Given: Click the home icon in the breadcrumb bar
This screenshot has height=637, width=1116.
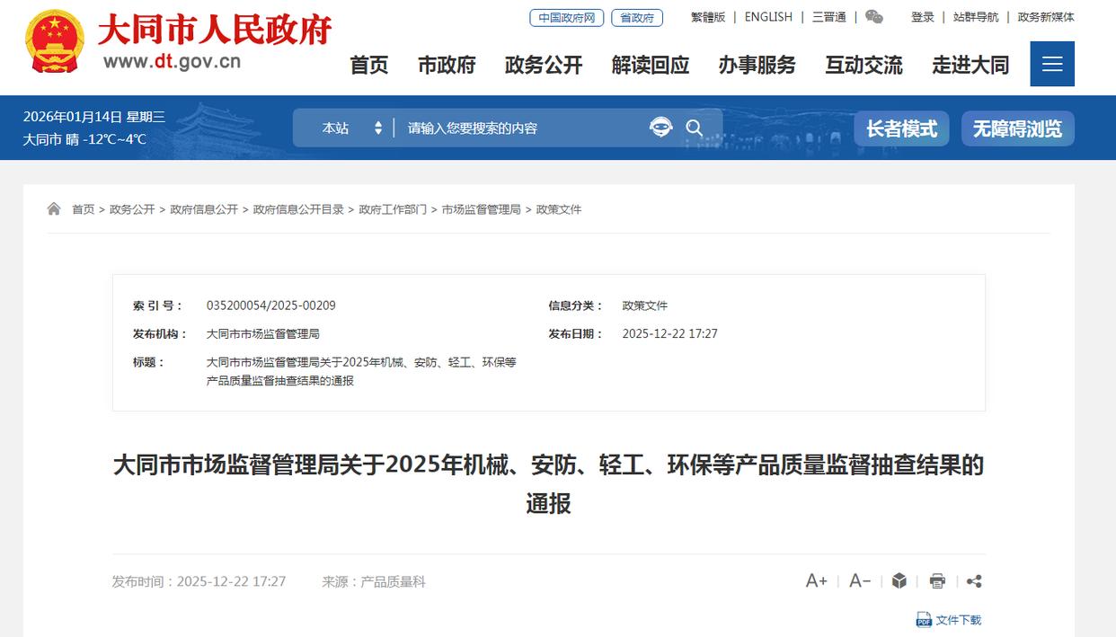Looking at the screenshot, I should coord(52,208).
